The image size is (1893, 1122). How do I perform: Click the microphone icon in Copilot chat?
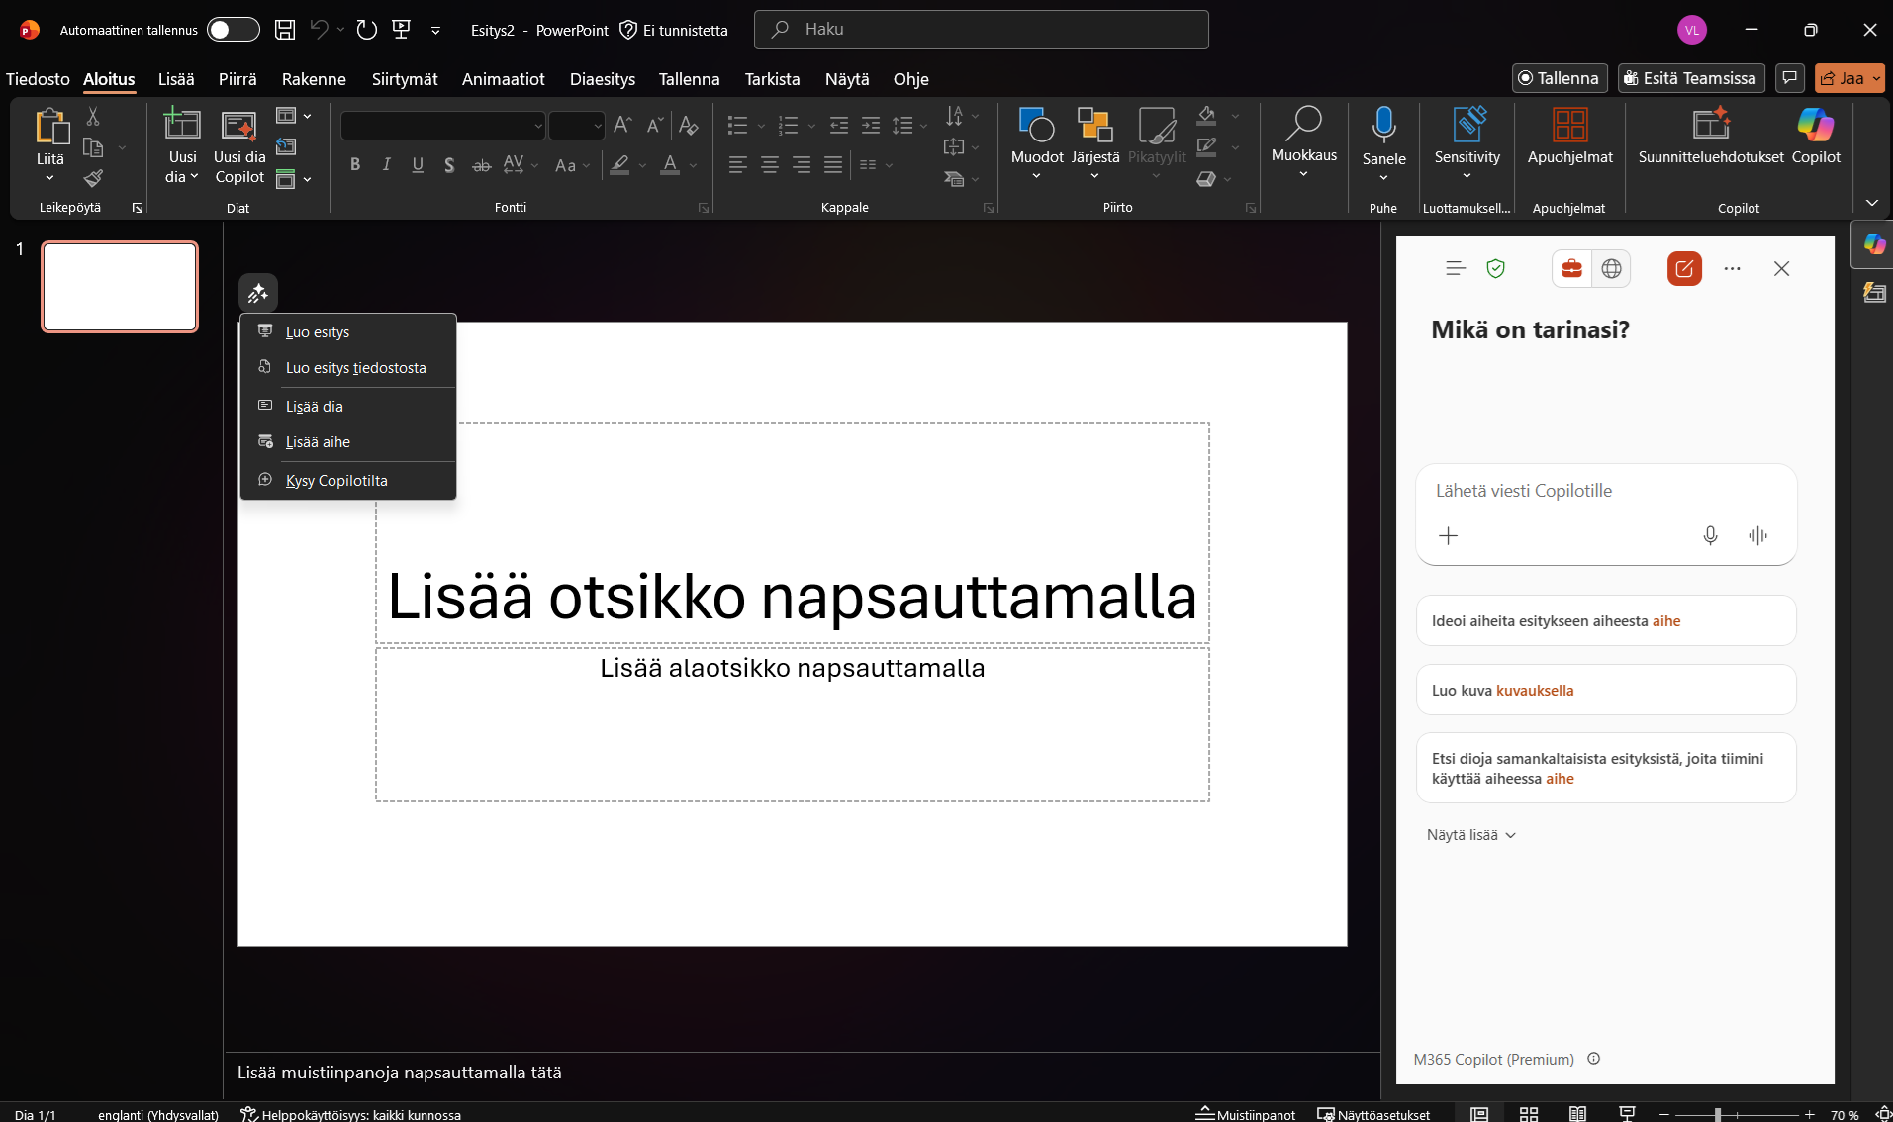[1710, 536]
